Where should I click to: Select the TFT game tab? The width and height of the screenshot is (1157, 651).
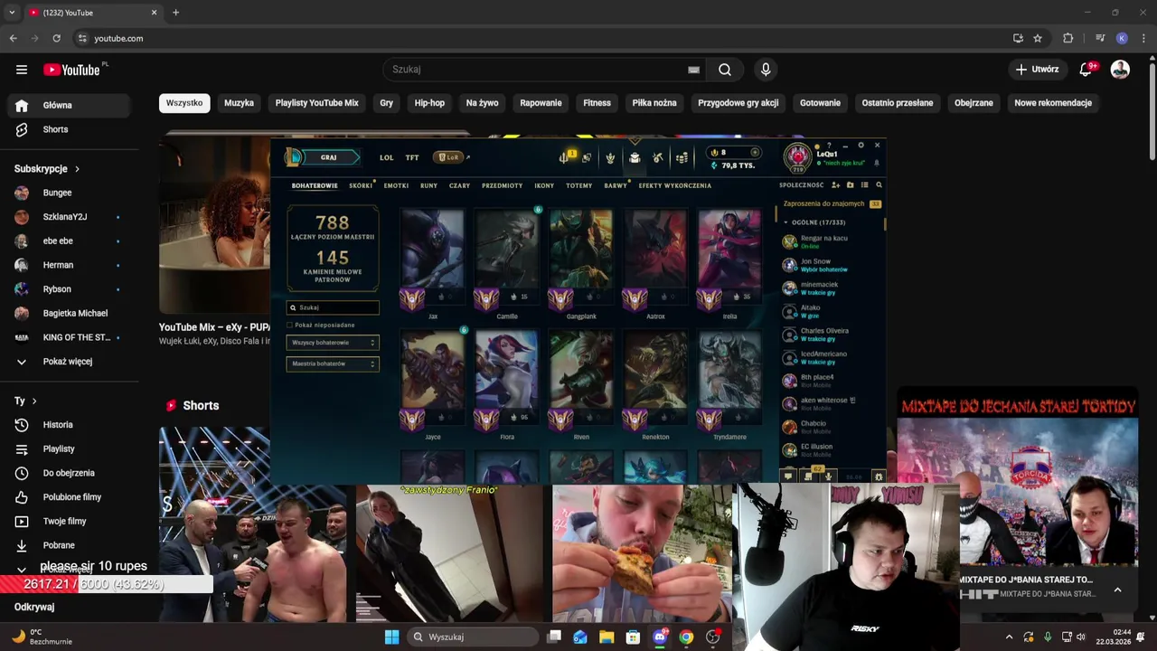tap(412, 157)
